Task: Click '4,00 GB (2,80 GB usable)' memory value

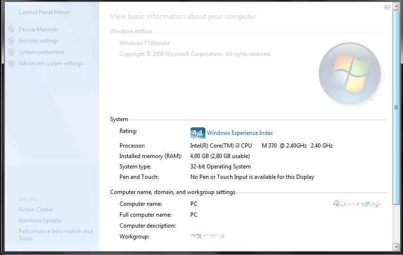Action: point(220,156)
